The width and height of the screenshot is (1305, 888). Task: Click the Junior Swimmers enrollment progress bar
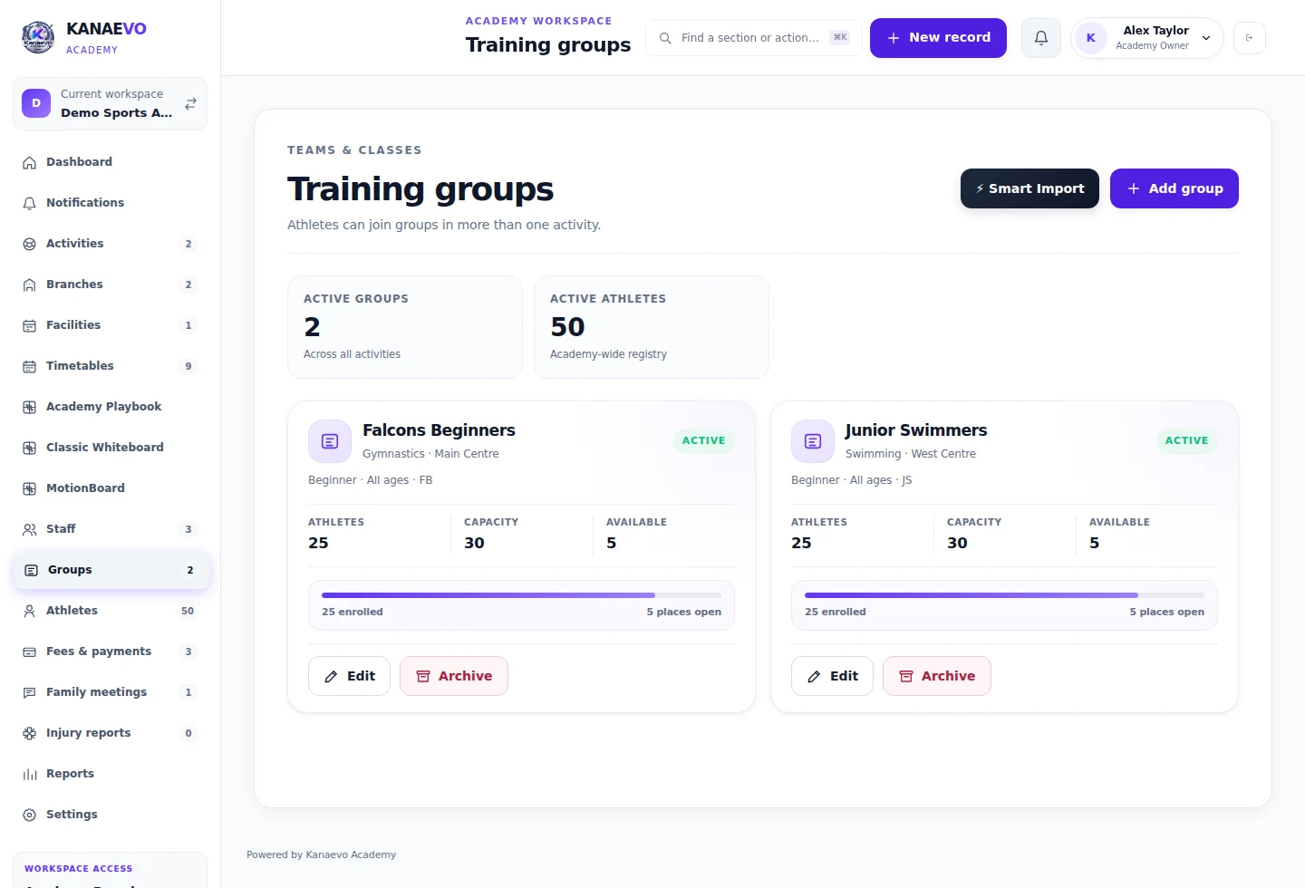click(x=1005, y=595)
